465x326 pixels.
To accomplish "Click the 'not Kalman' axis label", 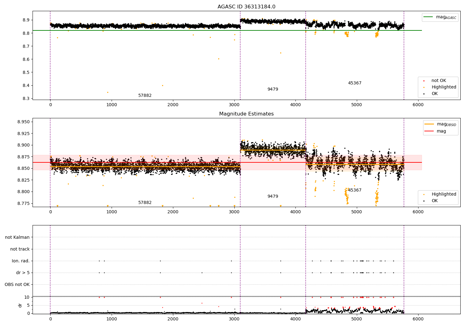I will [17, 237].
